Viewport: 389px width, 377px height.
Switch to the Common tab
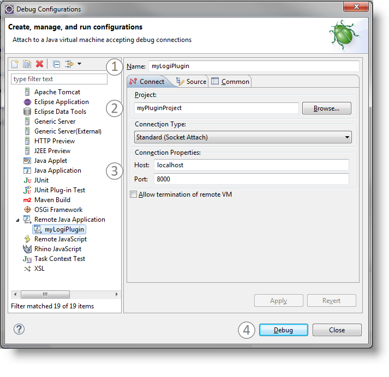(230, 82)
